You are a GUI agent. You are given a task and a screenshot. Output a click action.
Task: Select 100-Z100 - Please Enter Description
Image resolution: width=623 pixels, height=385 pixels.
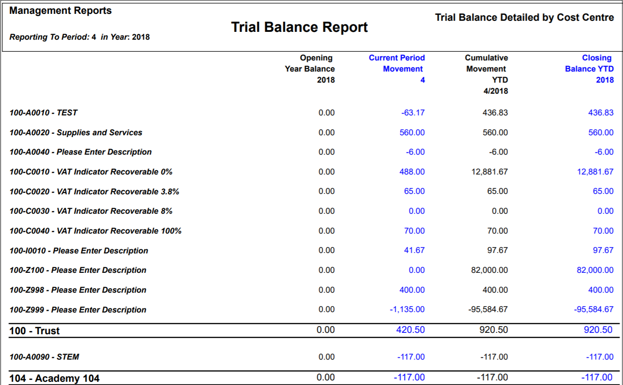(x=78, y=270)
